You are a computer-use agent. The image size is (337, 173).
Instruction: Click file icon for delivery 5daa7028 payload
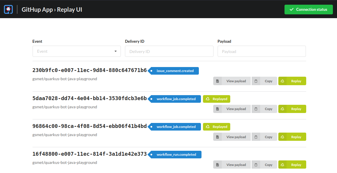(218, 109)
